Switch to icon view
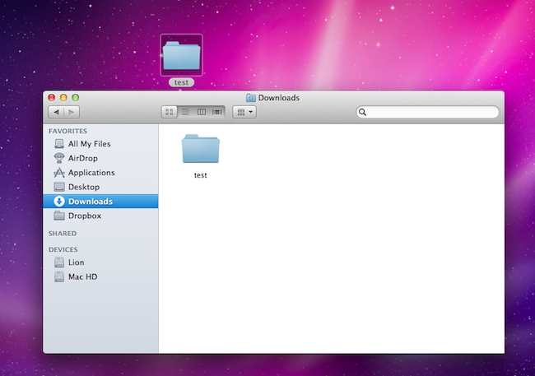 [170, 112]
